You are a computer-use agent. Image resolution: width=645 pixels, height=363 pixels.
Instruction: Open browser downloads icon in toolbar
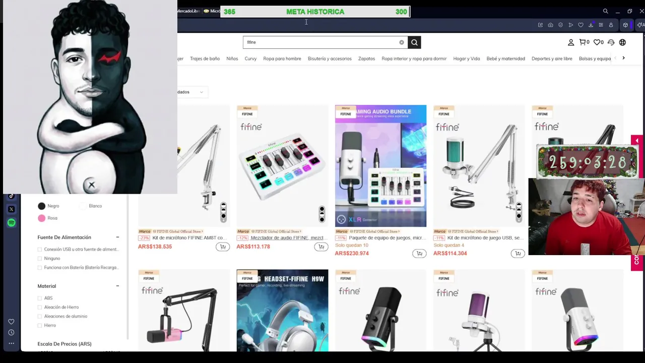591,25
